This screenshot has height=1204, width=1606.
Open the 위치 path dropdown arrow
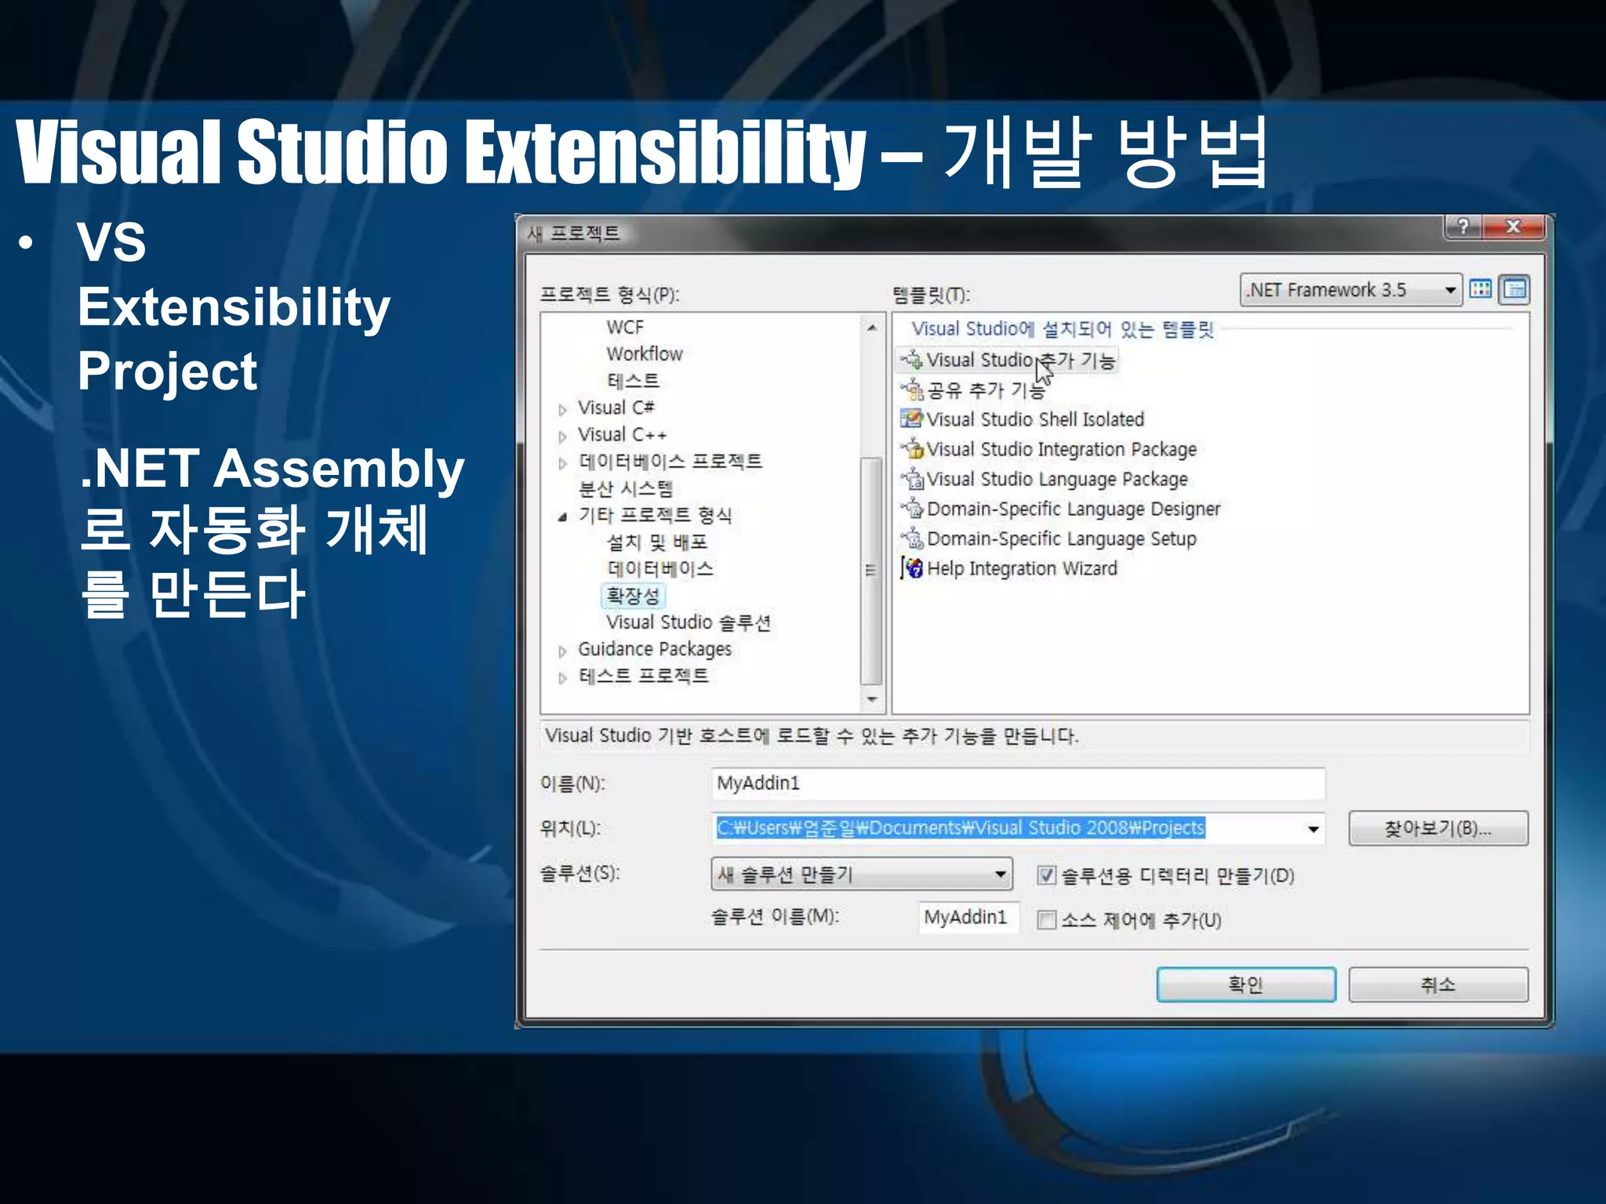coord(1313,829)
